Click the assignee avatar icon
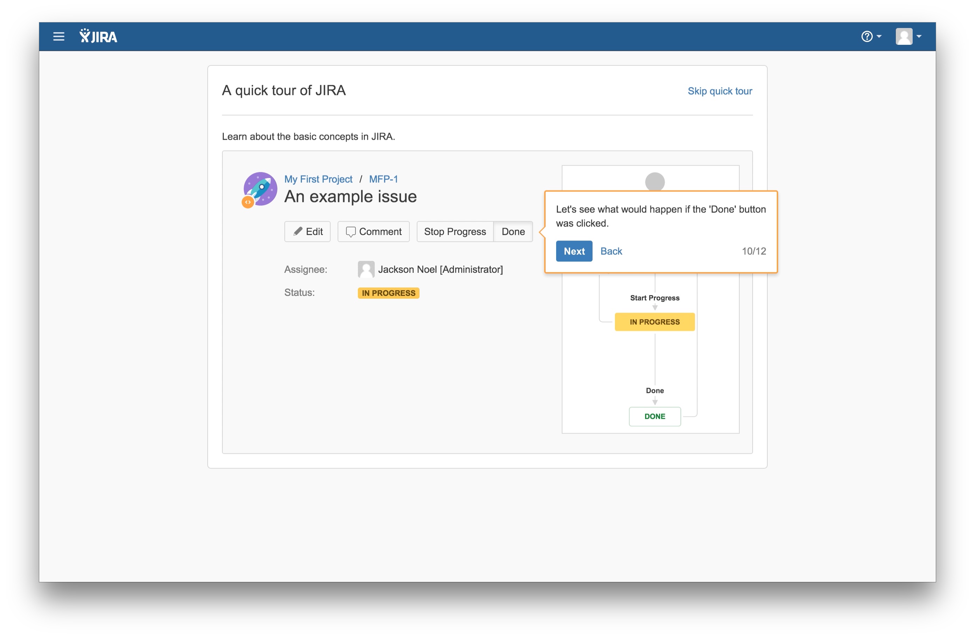Image resolution: width=975 pixels, height=638 pixels. pos(366,269)
